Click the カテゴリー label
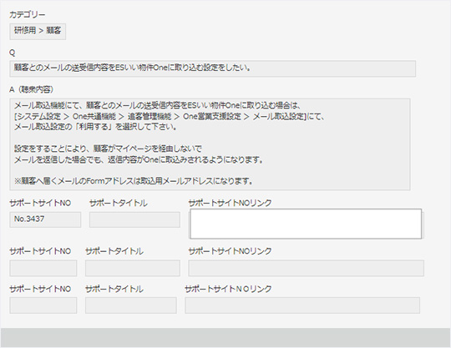The height and width of the screenshot is (348, 451). [x=28, y=15]
